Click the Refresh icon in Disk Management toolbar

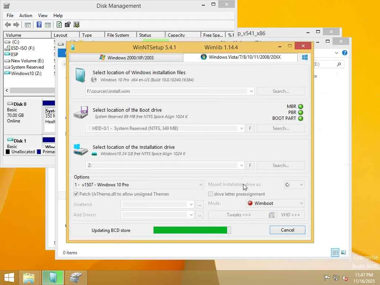point(59,24)
